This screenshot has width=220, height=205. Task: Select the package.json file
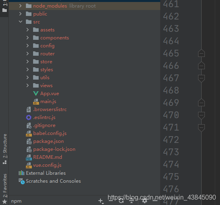[x=48, y=141]
